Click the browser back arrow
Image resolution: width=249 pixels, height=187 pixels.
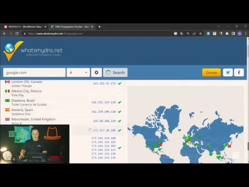[4, 34]
